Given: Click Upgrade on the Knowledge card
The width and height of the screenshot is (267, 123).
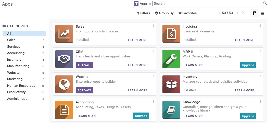Looking at the screenshot, I should click(x=248, y=116).
